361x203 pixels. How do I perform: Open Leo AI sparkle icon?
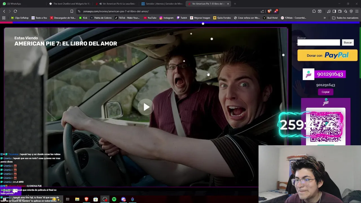345,11
